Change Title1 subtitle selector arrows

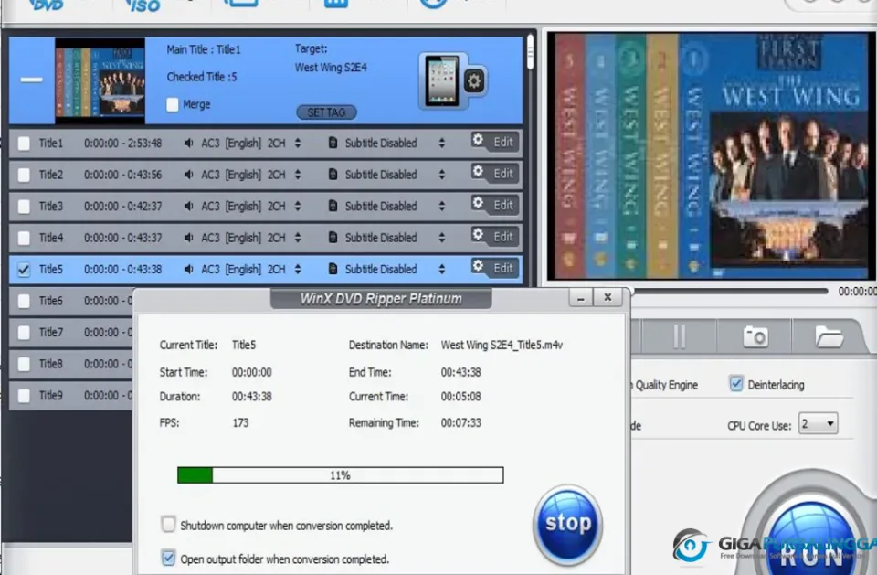(x=442, y=144)
